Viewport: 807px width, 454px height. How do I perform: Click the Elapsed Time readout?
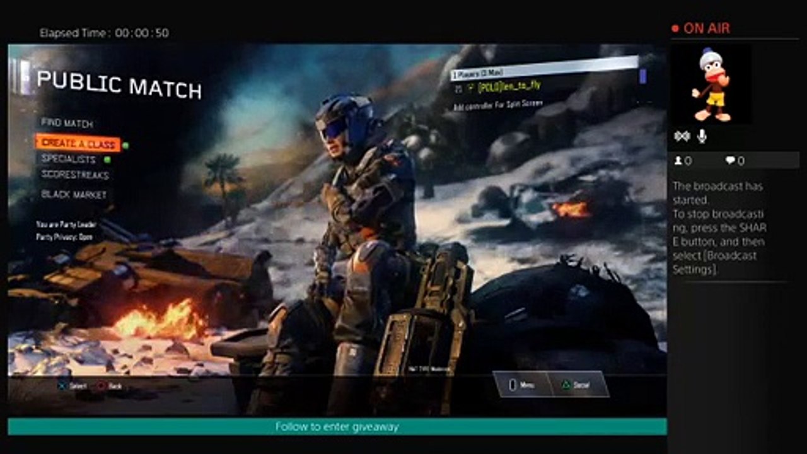click(x=104, y=33)
